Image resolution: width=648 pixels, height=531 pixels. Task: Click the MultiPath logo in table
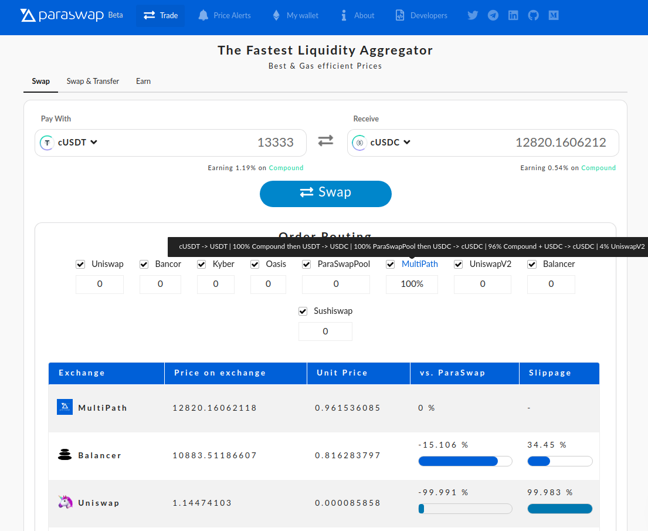(x=65, y=407)
